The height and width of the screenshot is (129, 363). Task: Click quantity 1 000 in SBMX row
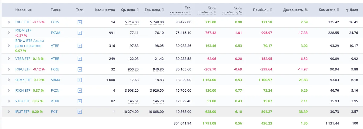click(x=110, y=80)
